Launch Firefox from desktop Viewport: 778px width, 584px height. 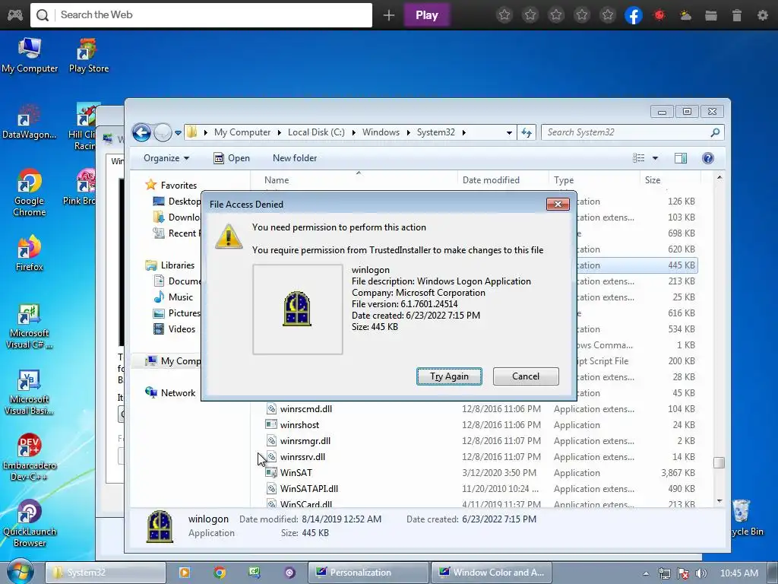(30, 253)
